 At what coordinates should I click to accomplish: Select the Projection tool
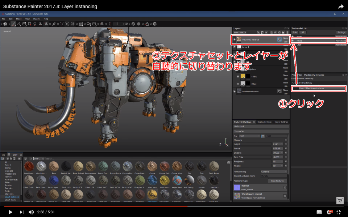24,24
